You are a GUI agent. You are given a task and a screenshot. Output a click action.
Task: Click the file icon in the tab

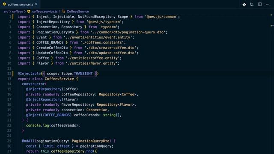pos(4,4)
